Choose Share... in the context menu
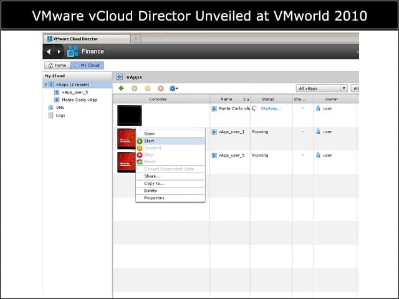This screenshot has width=399, height=299. pos(170,176)
